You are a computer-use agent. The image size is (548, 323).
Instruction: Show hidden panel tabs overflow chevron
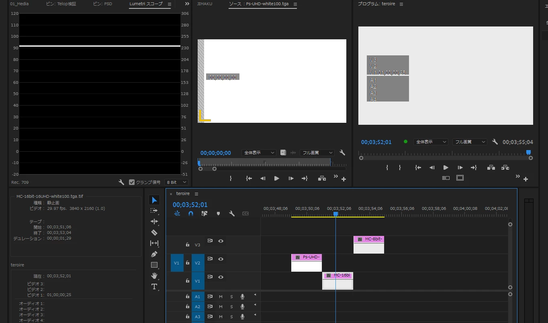187,4
